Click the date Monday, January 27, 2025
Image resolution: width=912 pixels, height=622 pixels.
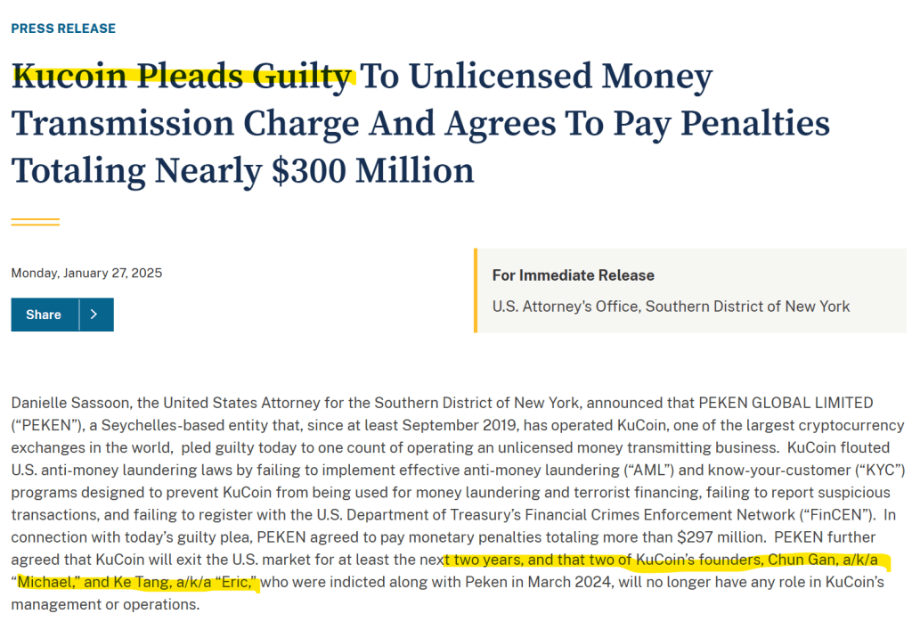pos(86,273)
